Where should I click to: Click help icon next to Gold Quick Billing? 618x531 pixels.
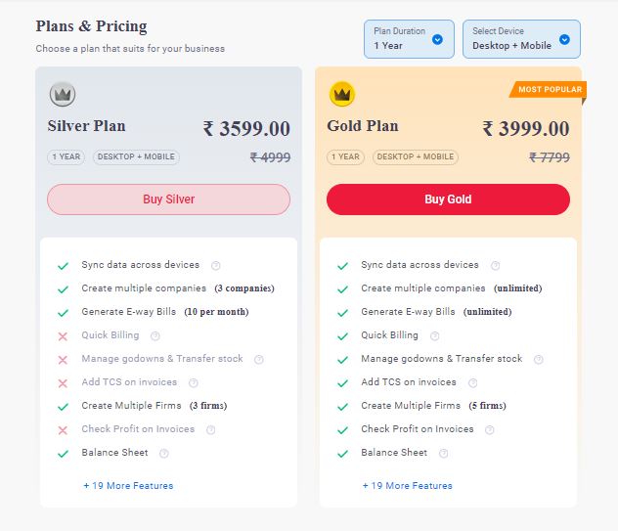435,335
